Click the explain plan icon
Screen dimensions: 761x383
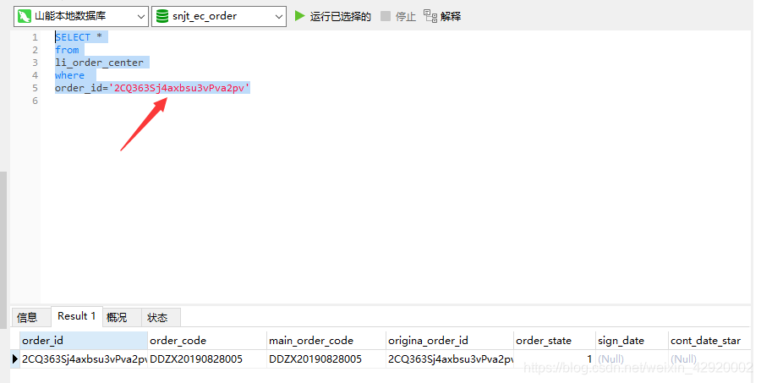pyautogui.click(x=430, y=16)
